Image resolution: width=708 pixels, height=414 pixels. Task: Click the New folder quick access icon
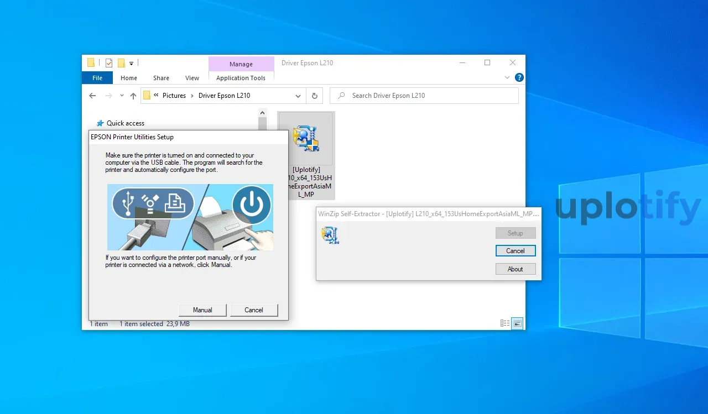(121, 63)
